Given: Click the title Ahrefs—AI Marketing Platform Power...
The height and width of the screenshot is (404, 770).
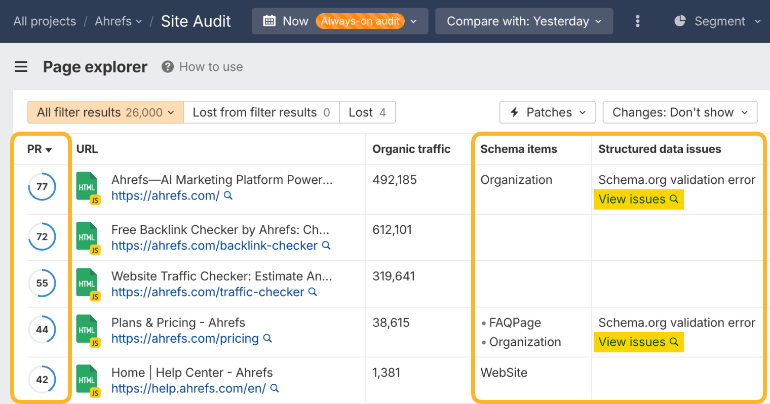Looking at the screenshot, I should click(222, 180).
